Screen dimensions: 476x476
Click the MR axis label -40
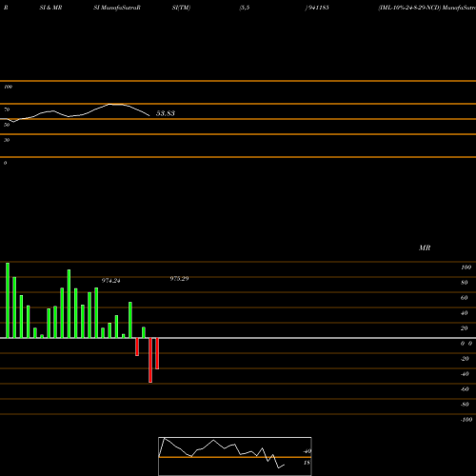(x=465, y=374)
